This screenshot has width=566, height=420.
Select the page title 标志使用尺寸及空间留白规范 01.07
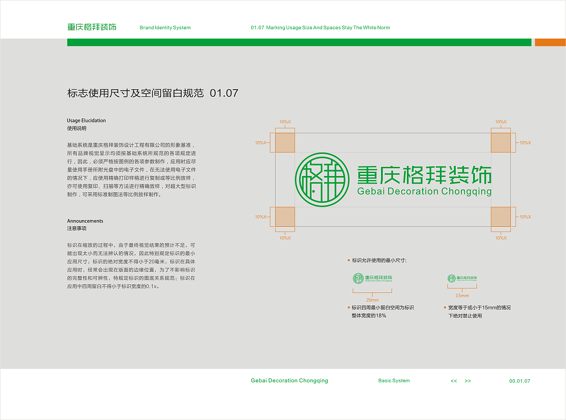coord(153,93)
